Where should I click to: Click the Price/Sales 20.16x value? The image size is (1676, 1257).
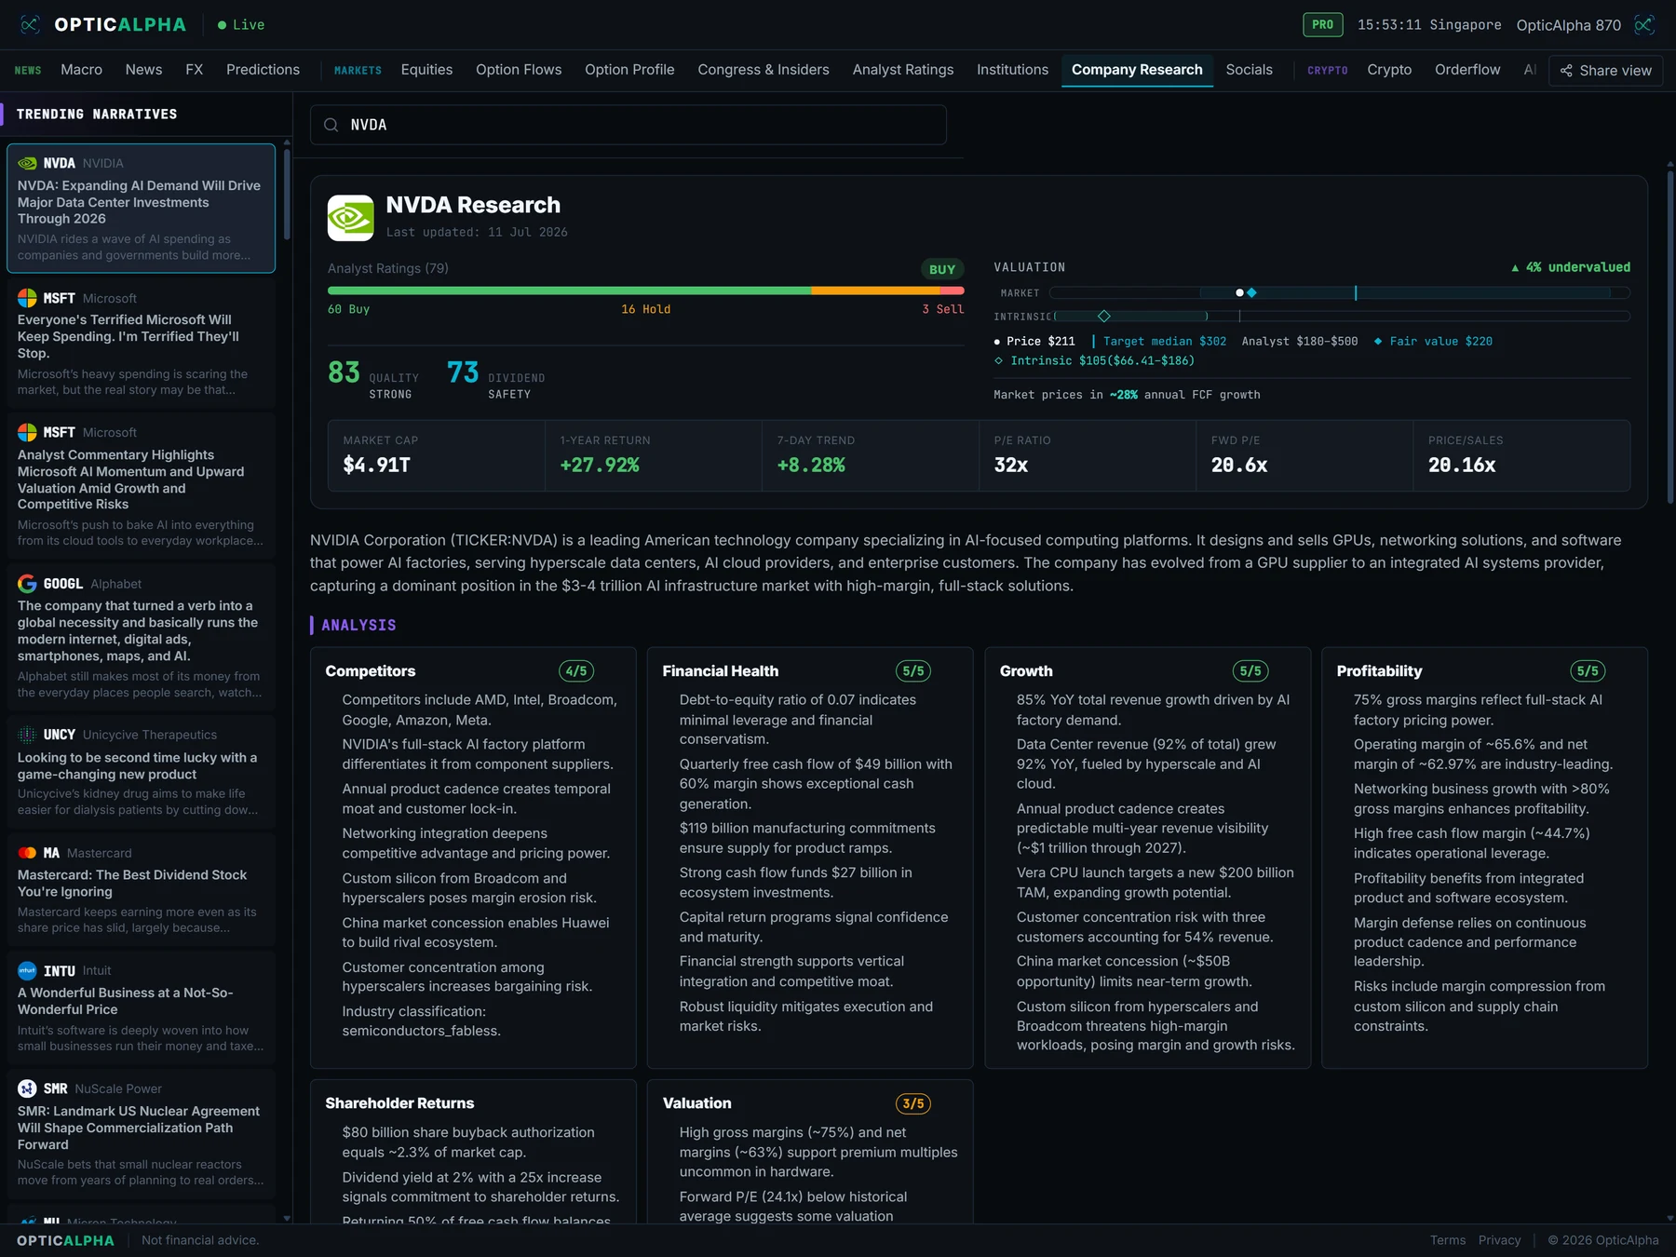[x=1462, y=465]
